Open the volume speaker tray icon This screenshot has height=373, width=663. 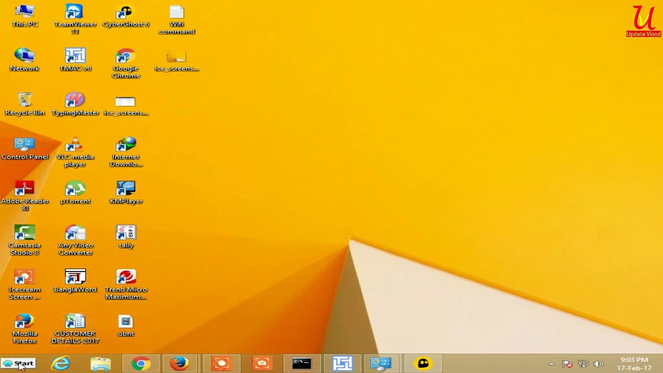[599, 364]
